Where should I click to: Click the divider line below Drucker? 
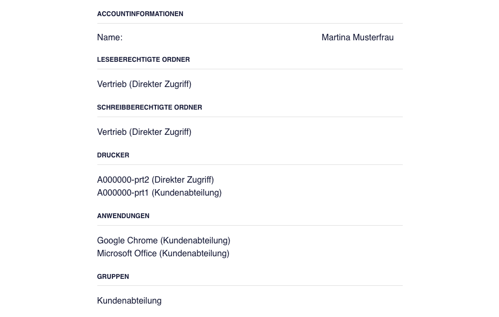click(x=250, y=165)
